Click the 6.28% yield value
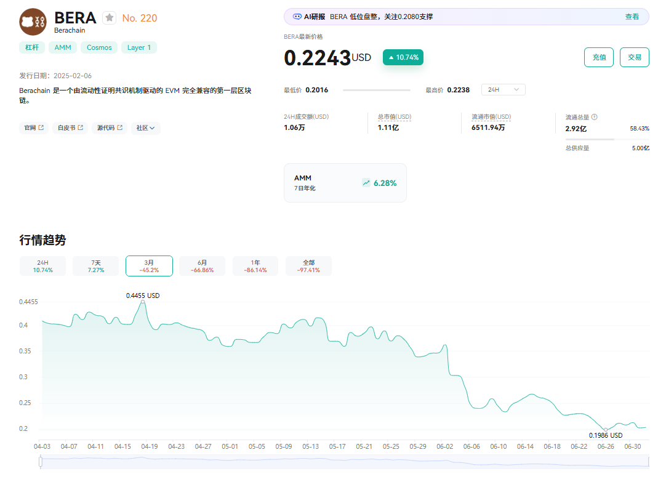 [x=385, y=183]
